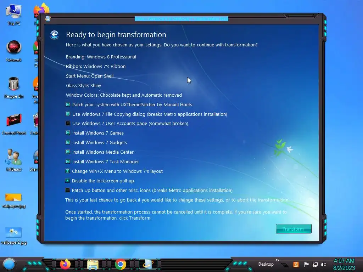Open Control Panel desktop icon

pyautogui.click(x=14, y=124)
